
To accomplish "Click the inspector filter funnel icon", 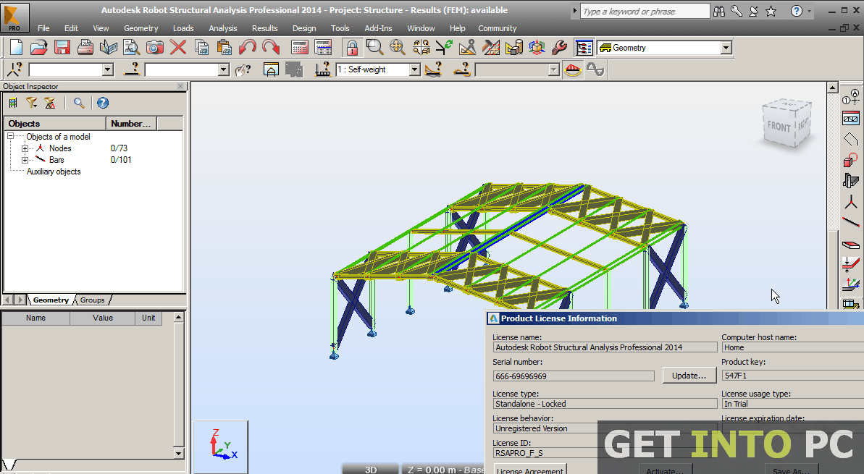I will point(31,103).
